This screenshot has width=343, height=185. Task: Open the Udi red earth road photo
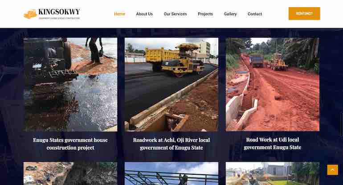(x=273, y=85)
